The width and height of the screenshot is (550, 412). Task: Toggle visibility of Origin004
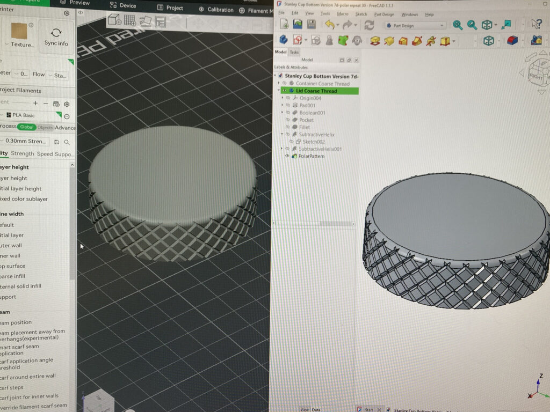[288, 98]
